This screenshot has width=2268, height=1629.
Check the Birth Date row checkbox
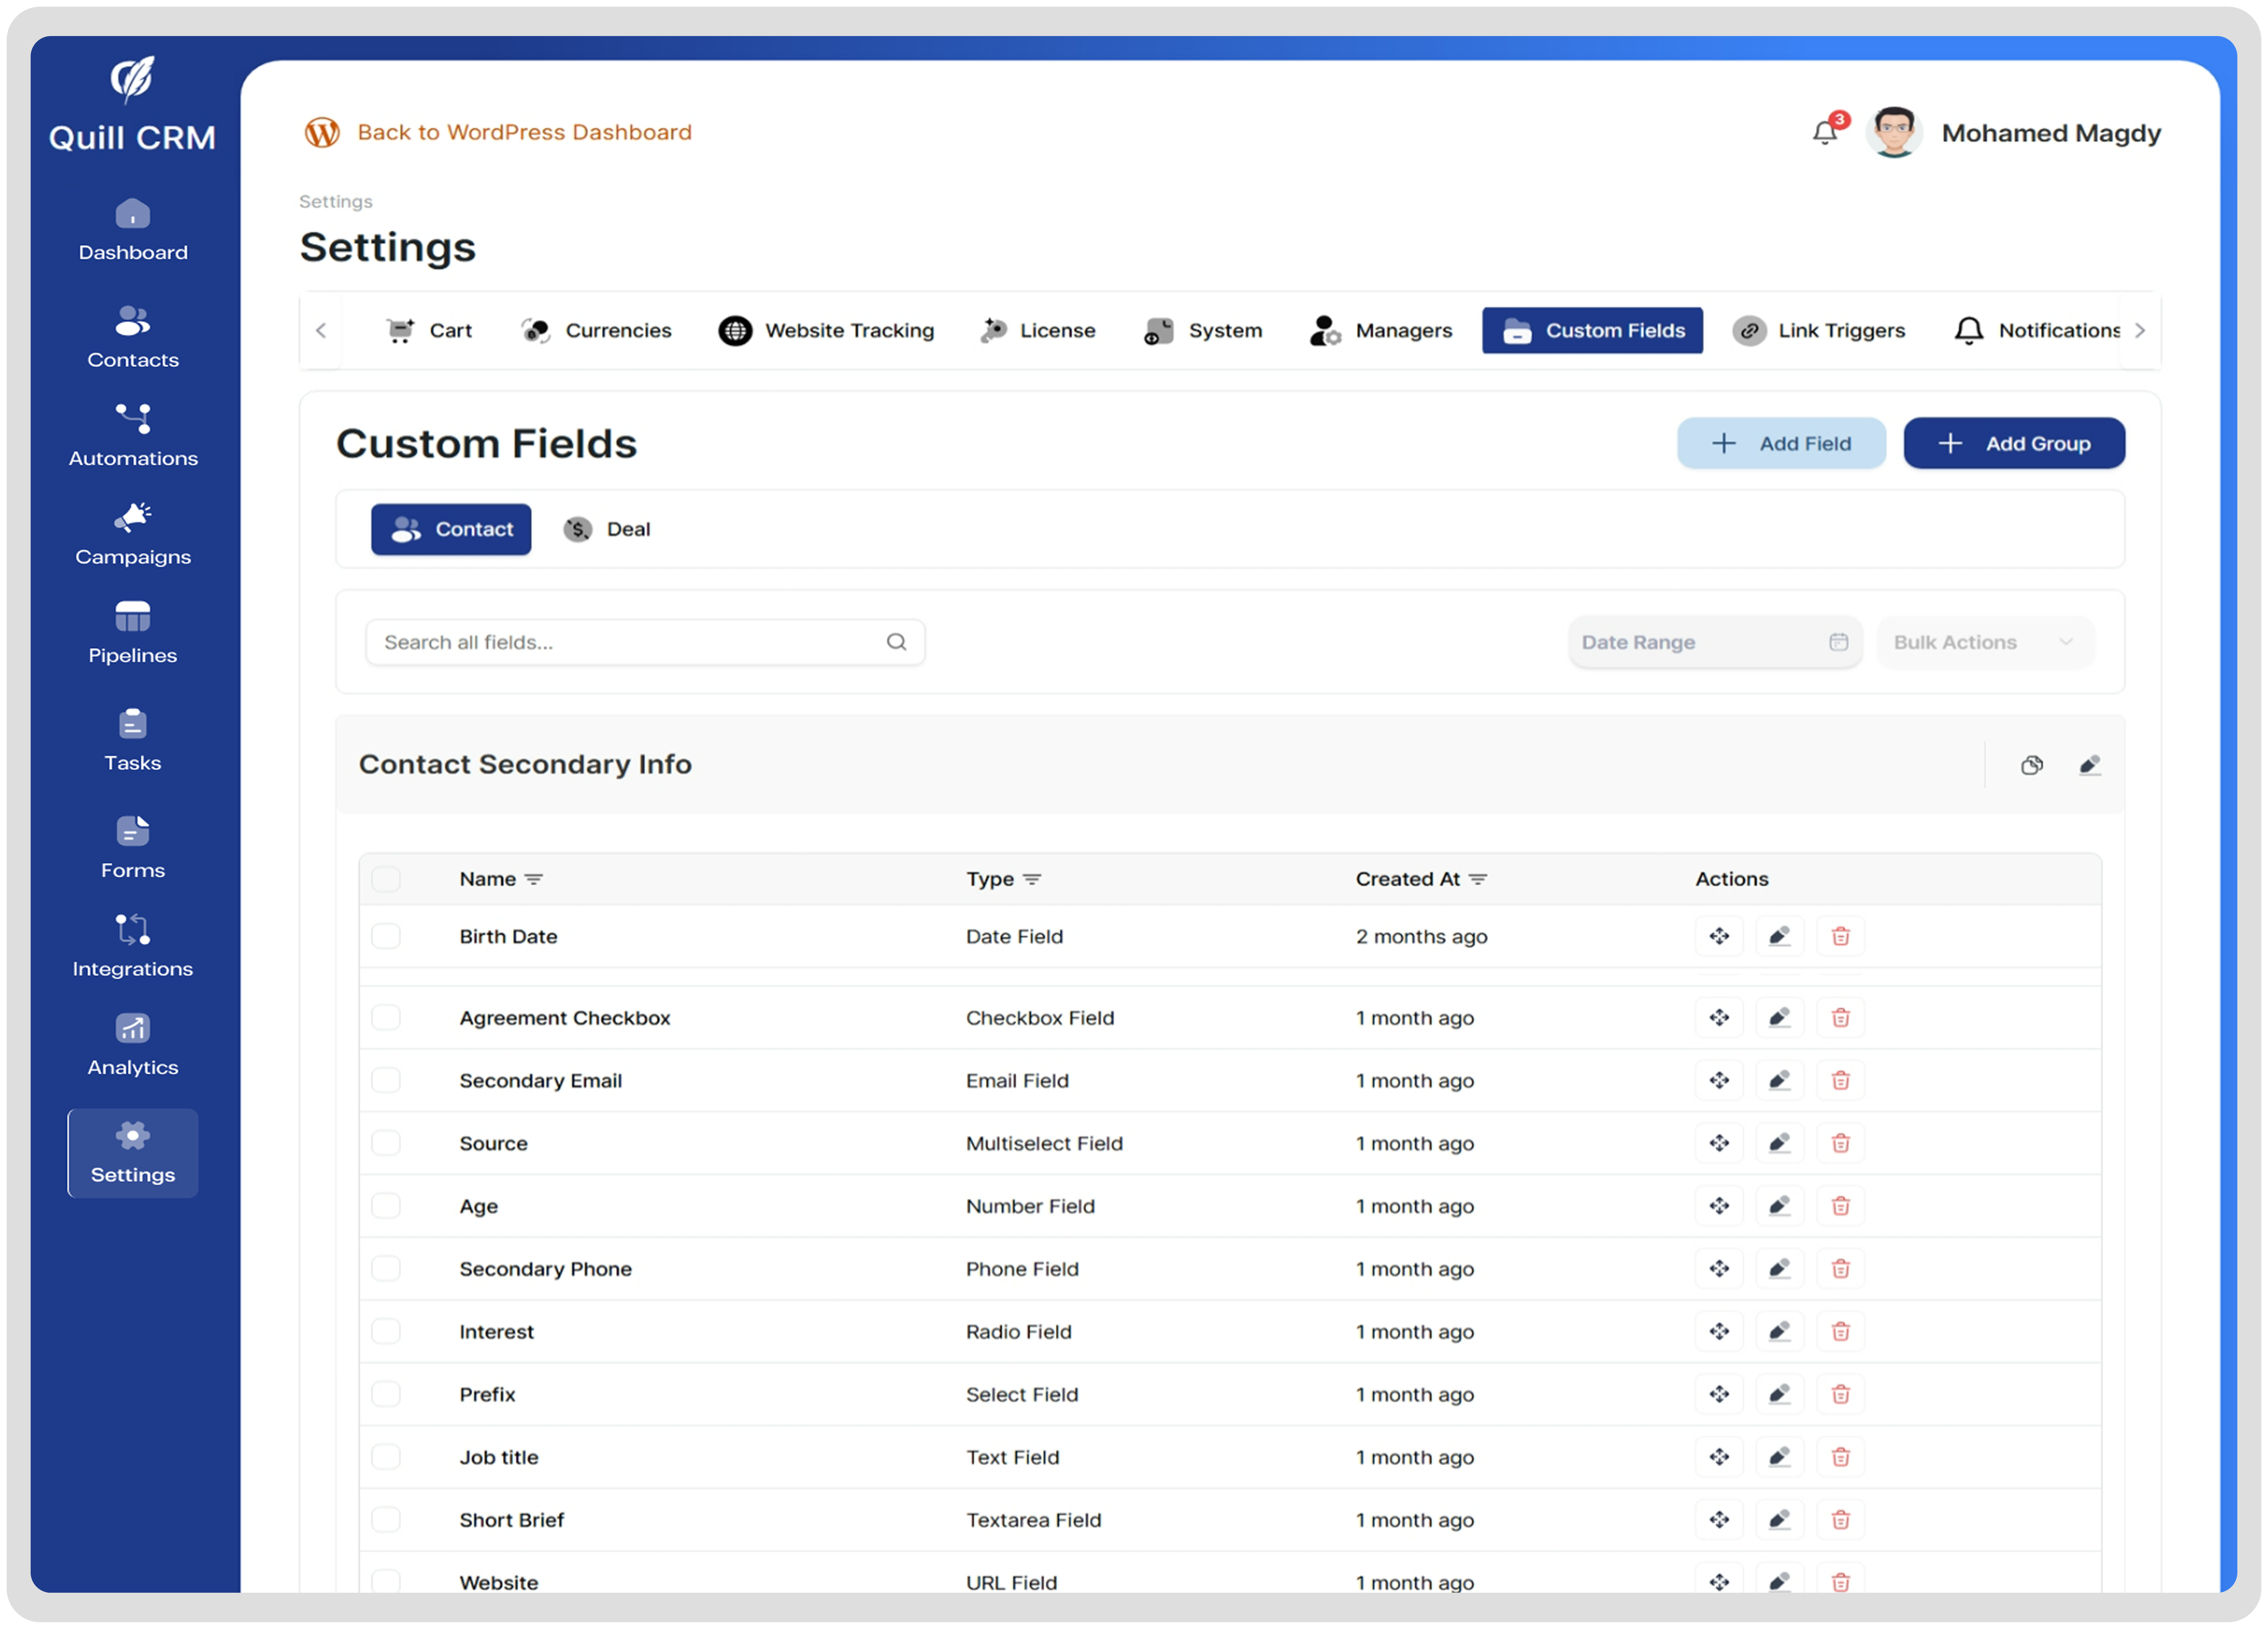(x=386, y=936)
